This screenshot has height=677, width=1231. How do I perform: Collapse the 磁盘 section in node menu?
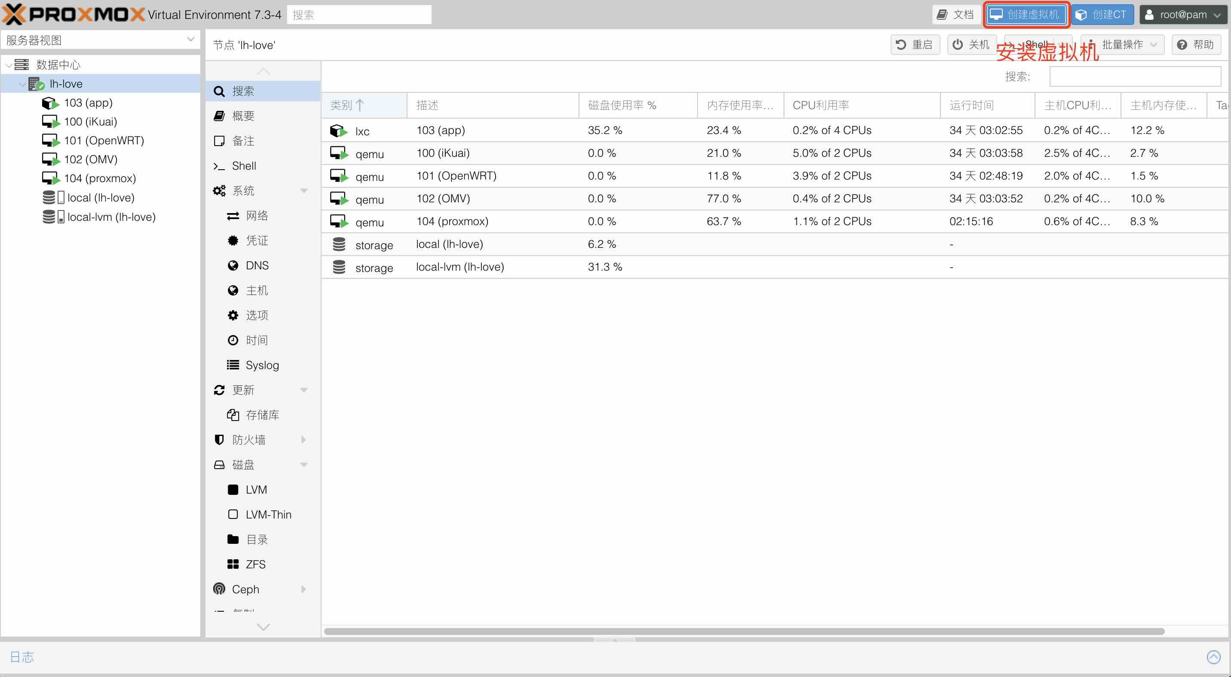tap(304, 464)
